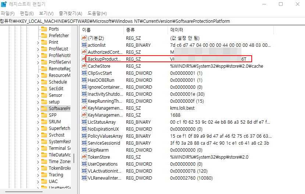Image resolution: width=305 pixels, height=194 pixels.
Task: Expand the Svchost tree node
Action: pyautogui.click(x=38, y=135)
